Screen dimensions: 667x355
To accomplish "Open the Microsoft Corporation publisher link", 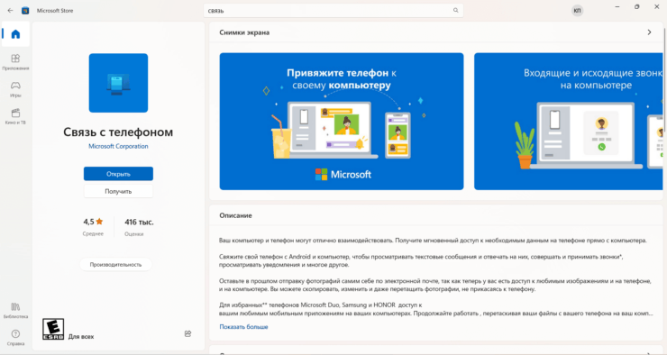I will [118, 146].
